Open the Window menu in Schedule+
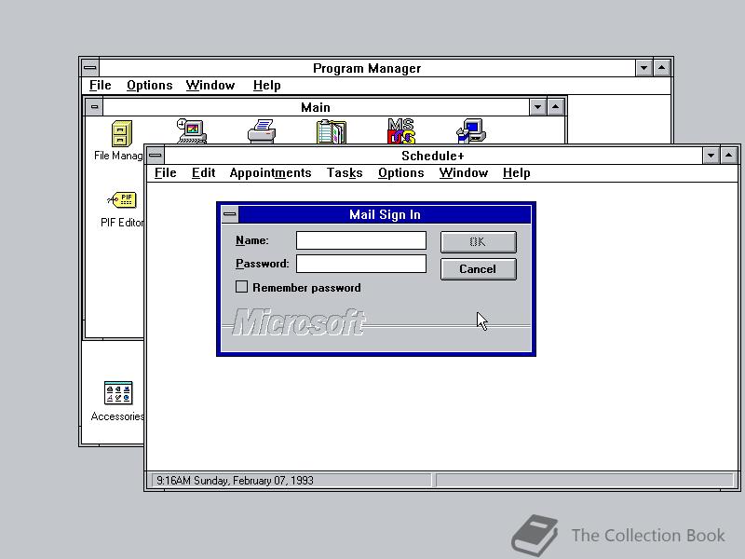The width and height of the screenshot is (745, 559). [x=463, y=173]
